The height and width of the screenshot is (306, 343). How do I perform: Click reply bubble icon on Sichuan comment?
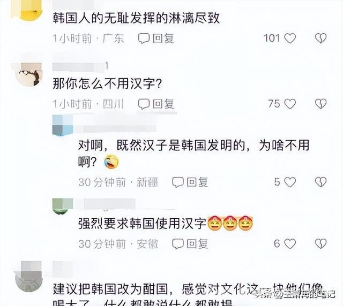144,104
